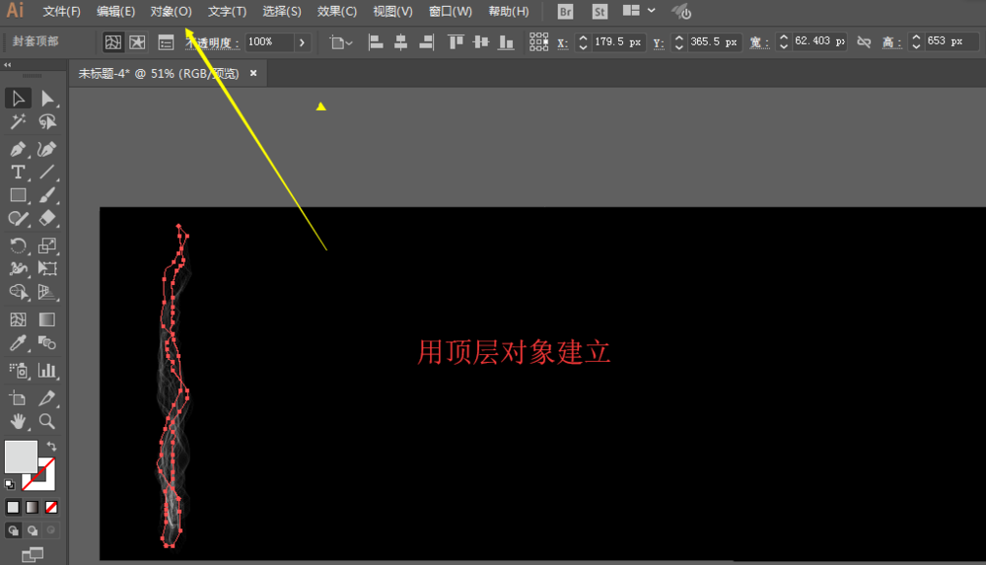Open Adobe Stock via St icon
This screenshot has width=986, height=565.
pyautogui.click(x=599, y=11)
